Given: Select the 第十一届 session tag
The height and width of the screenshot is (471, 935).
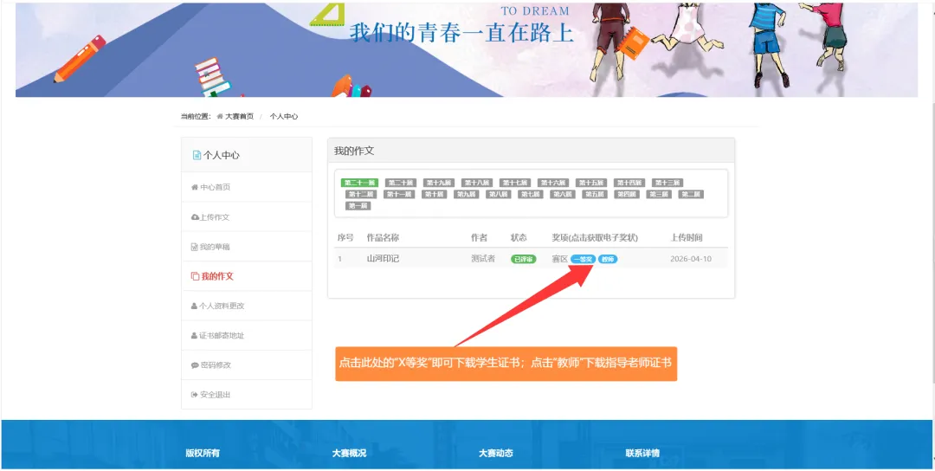Looking at the screenshot, I should tap(399, 194).
